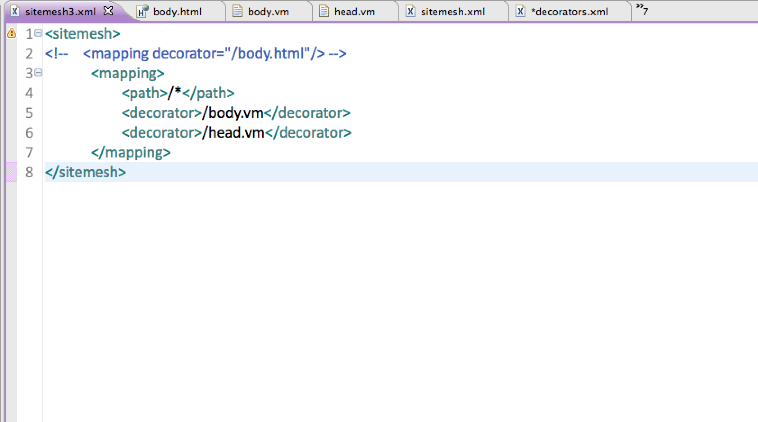758x422 pixels.
Task: Open the body.vm editor tab
Action: click(x=268, y=12)
